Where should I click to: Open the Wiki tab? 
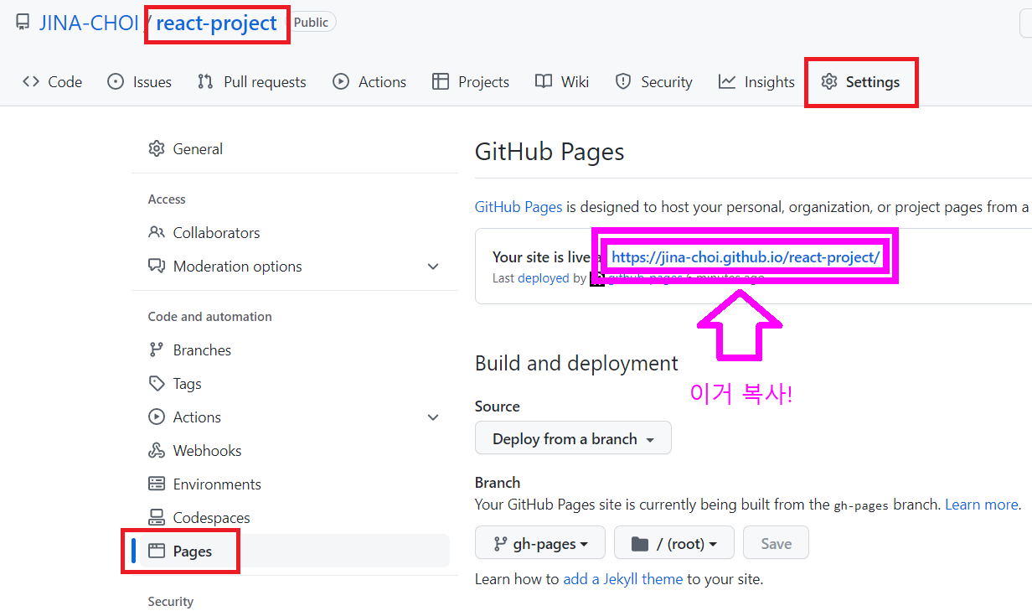tap(562, 81)
